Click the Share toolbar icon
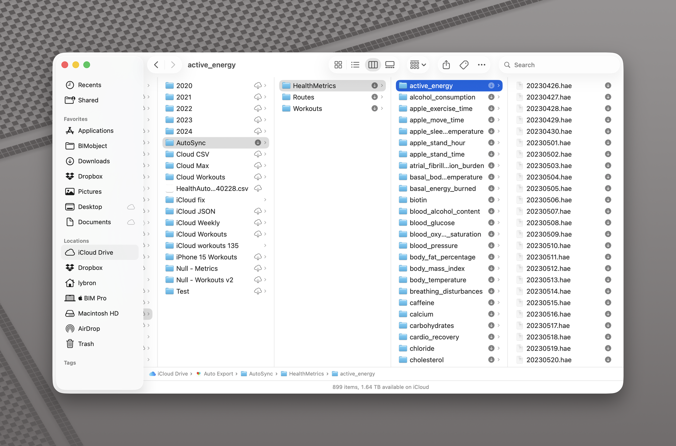 point(446,65)
